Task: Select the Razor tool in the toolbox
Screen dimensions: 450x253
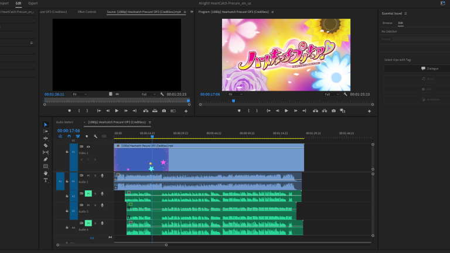Action: [x=46, y=145]
